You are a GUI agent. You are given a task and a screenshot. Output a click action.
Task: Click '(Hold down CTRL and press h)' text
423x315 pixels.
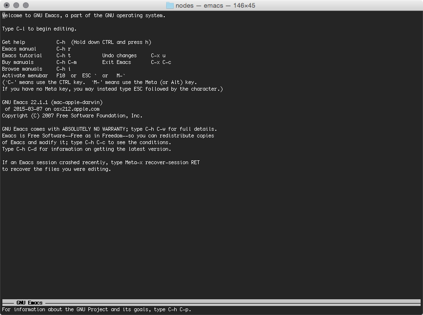coord(111,42)
